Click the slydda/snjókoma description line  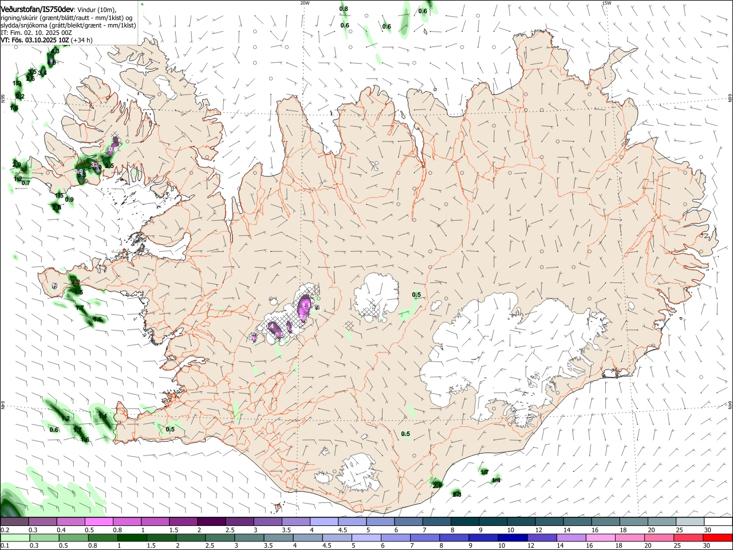68,25
